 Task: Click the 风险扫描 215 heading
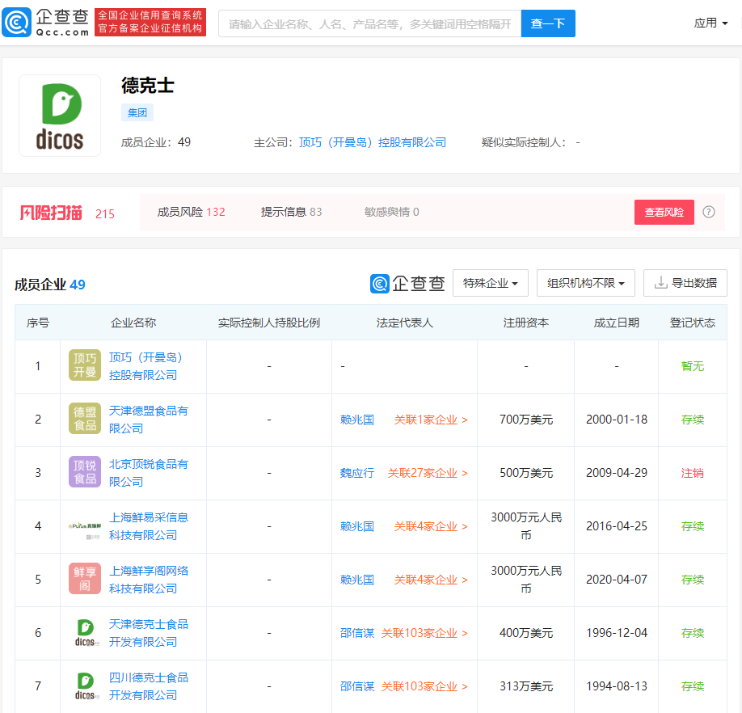(67, 213)
